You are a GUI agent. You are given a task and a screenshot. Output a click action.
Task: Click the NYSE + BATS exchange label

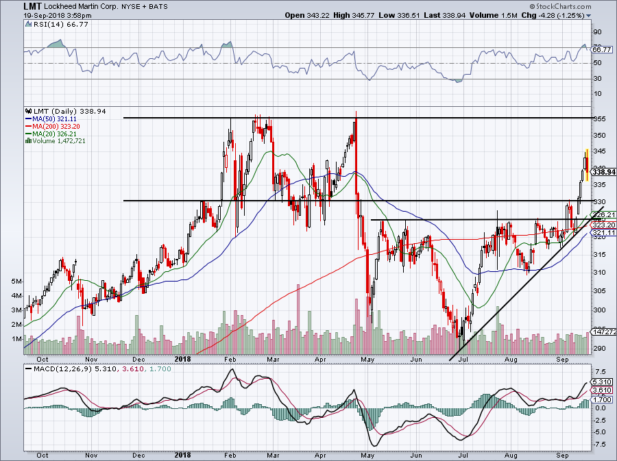(144, 7)
